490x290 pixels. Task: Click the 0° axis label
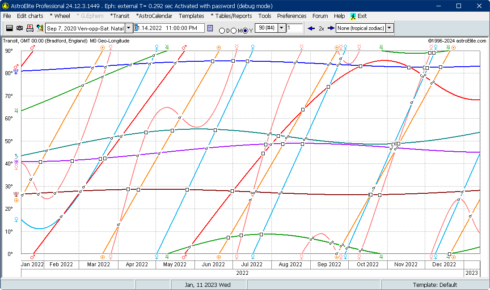click(10, 254)
